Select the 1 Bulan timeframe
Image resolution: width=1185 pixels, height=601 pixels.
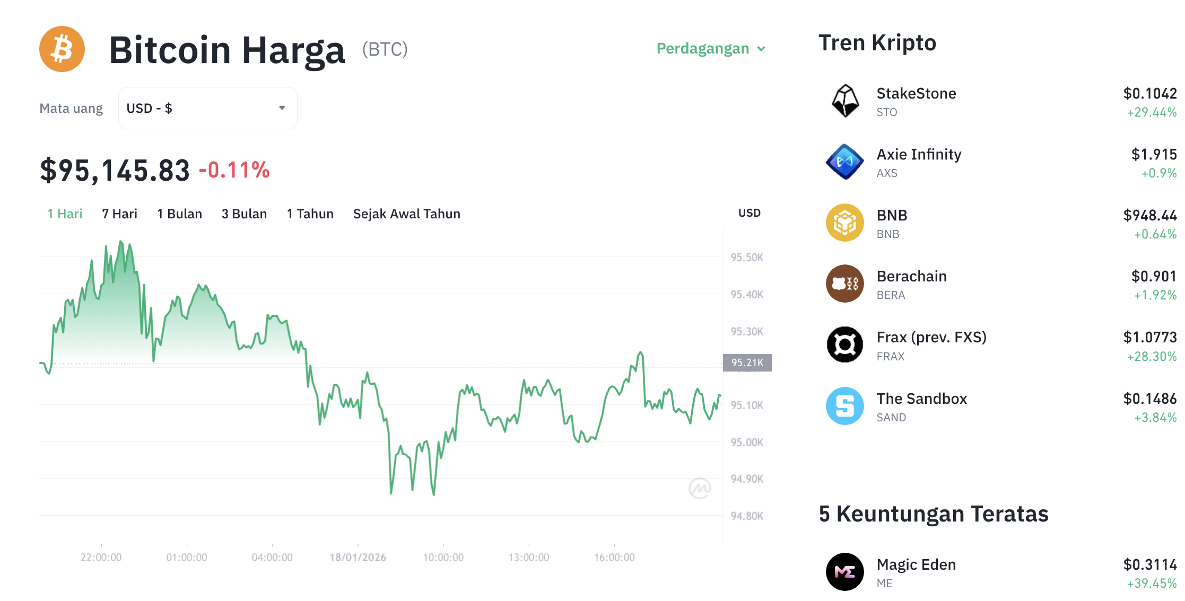click(x=179, y=214)
